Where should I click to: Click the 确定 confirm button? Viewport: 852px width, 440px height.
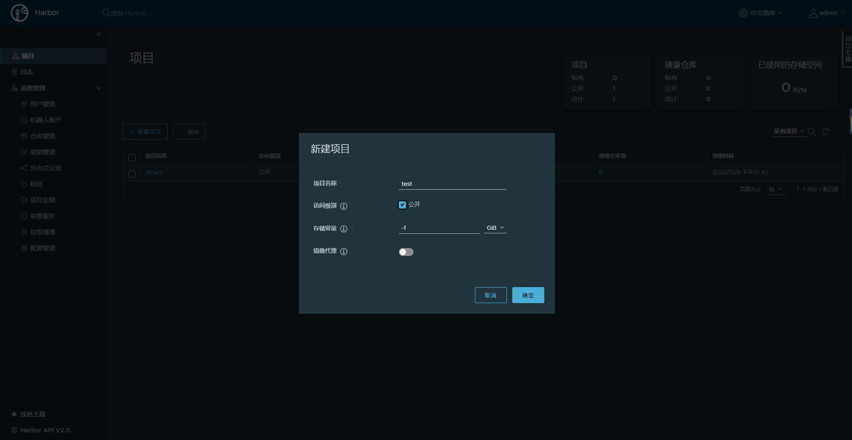(528, 295)
